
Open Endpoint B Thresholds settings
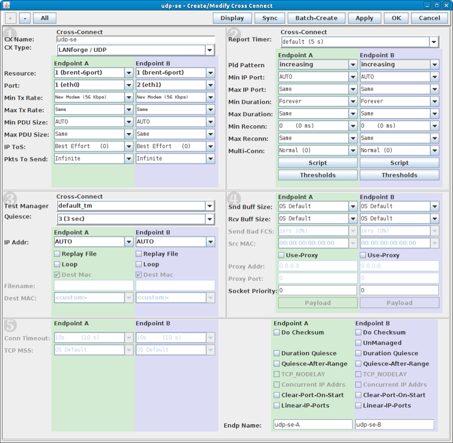click(x=399, y=175)
